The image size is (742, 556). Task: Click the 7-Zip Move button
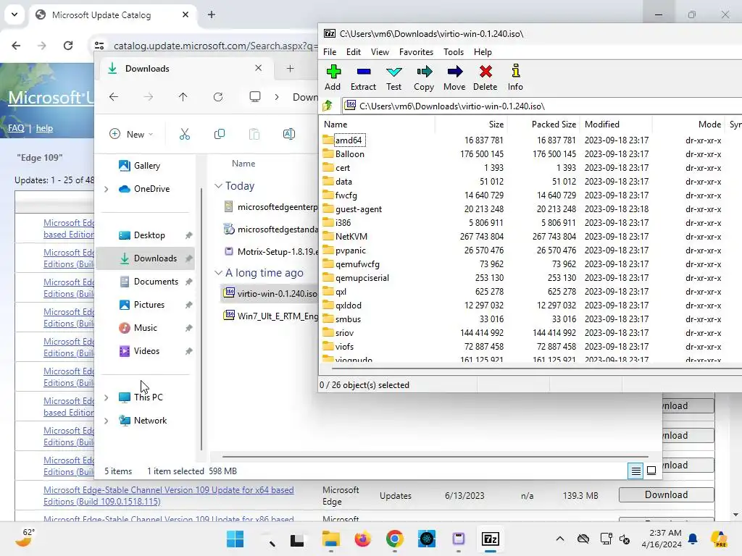tap(454, 78)
